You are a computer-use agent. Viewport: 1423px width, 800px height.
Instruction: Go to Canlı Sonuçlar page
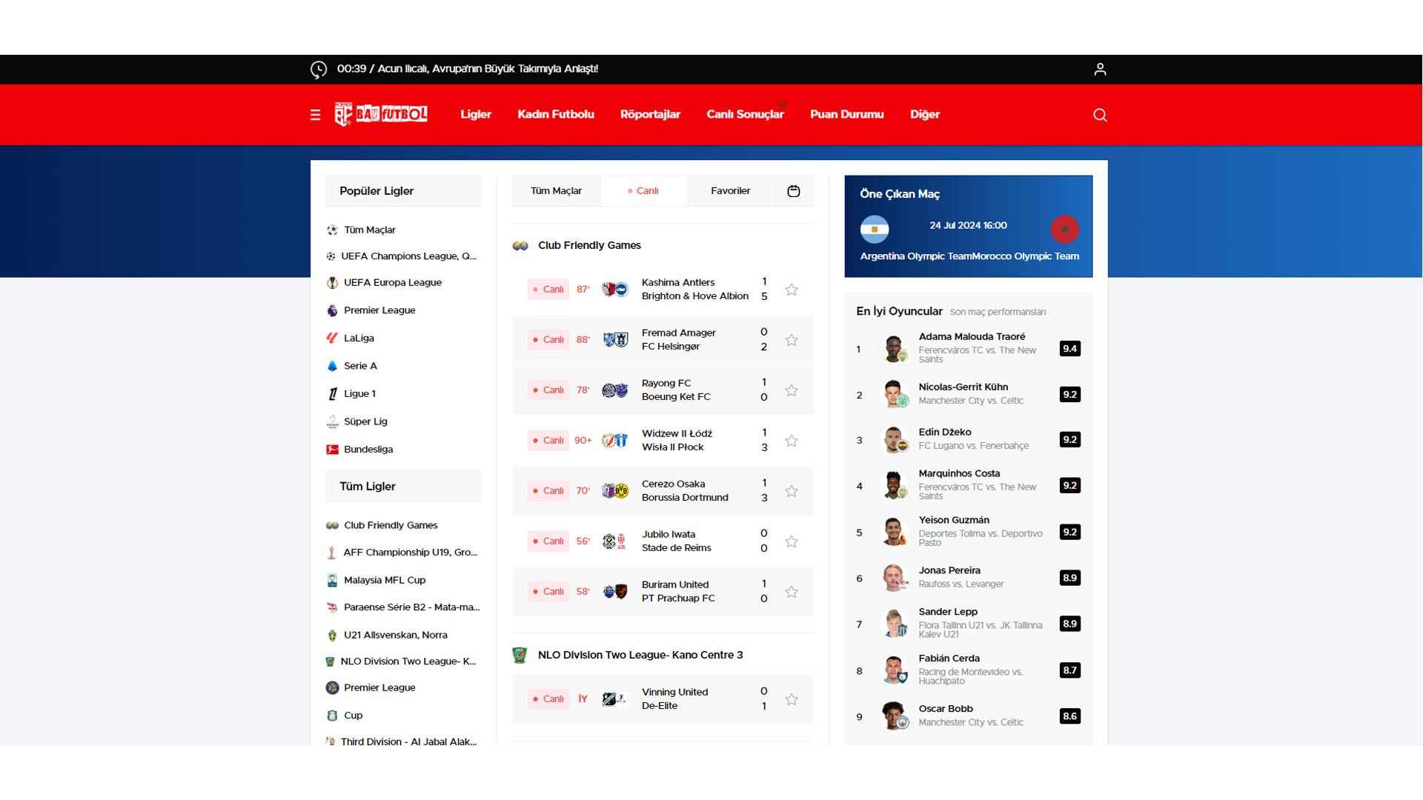pos(745,114)
